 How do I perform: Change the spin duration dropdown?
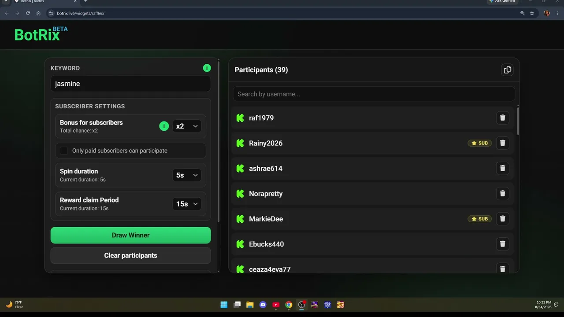(x=187, y=175)
